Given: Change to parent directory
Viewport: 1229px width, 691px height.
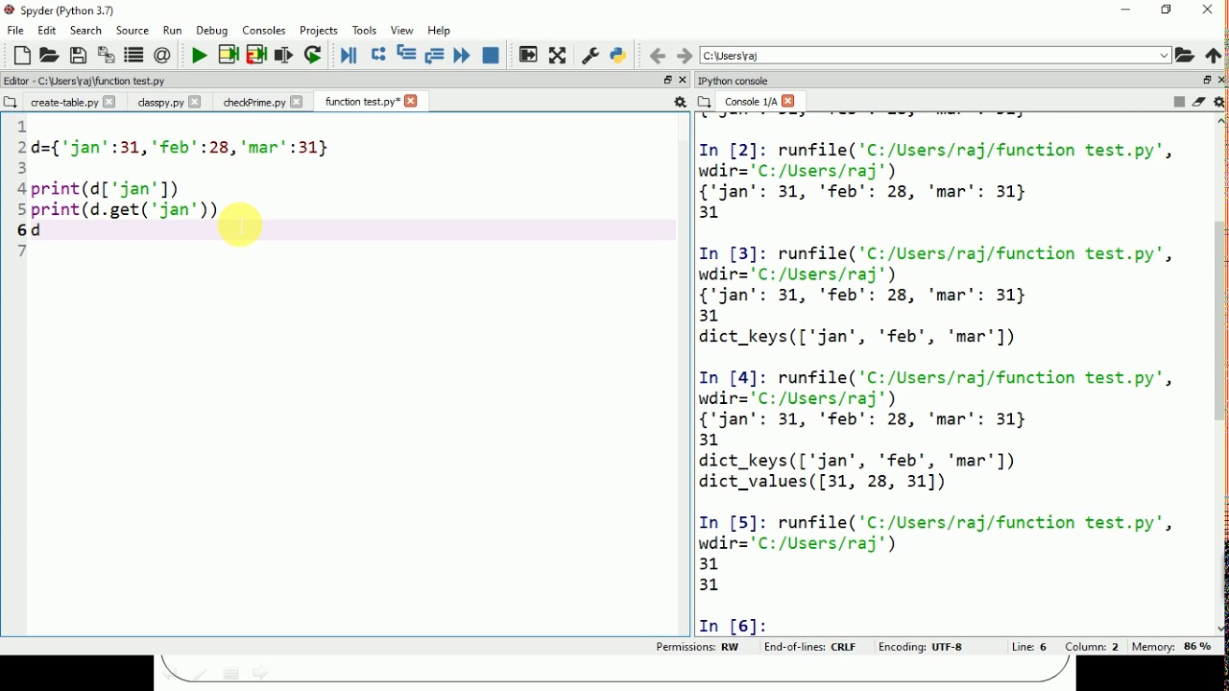Looking at the screenshot, I should tap(1216, 56).
